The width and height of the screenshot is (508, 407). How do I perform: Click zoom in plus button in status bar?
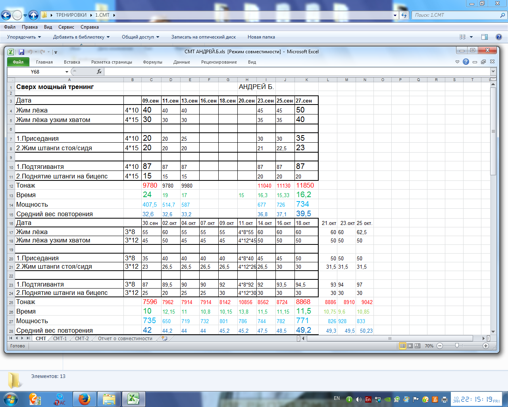(x=485, y=346)
